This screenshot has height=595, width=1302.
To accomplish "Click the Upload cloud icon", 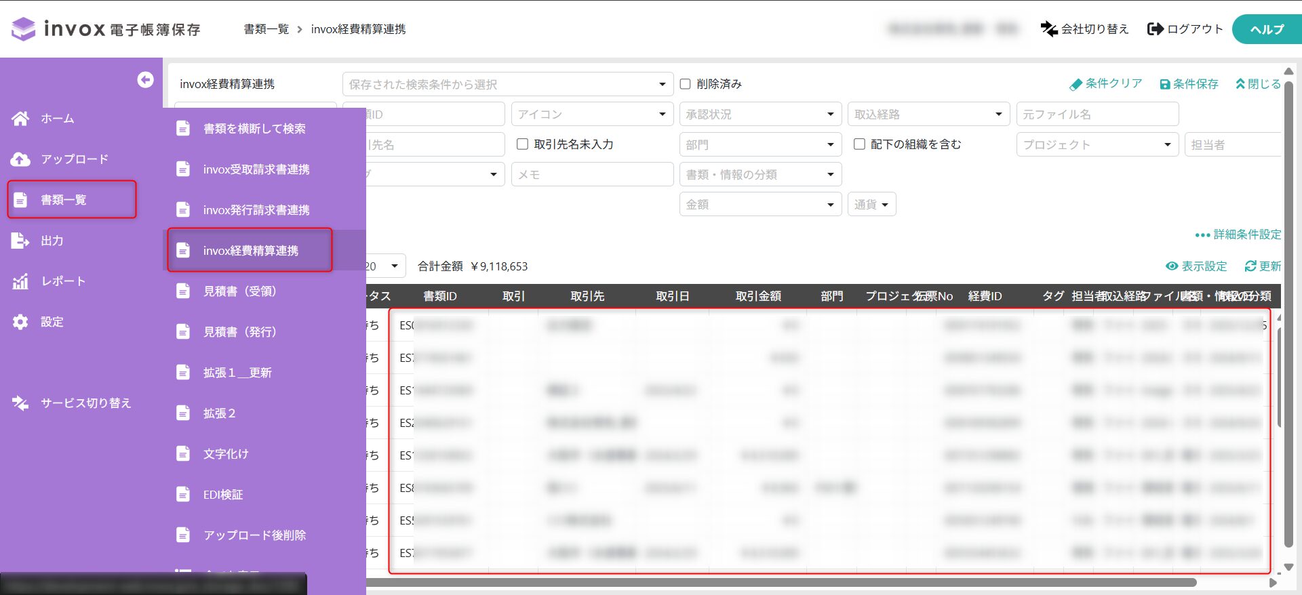I will click(20, 159).
